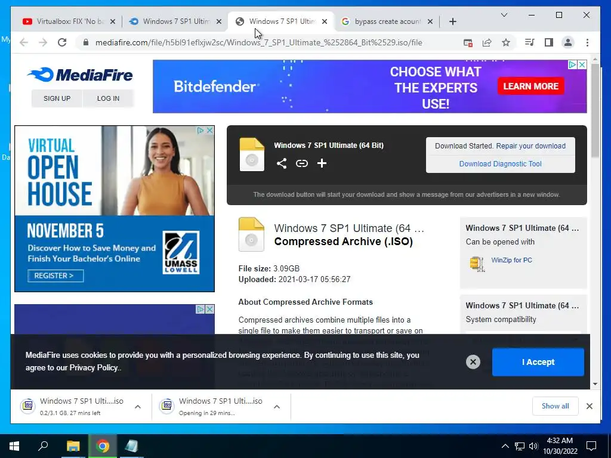The height and width of the screenshot is (458, 611).
Task: Open Windows taskbar search
Action: (x=43, y=446)
